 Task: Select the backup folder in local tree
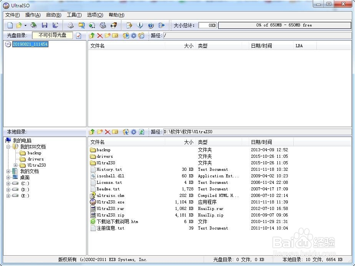coord(35,153)
